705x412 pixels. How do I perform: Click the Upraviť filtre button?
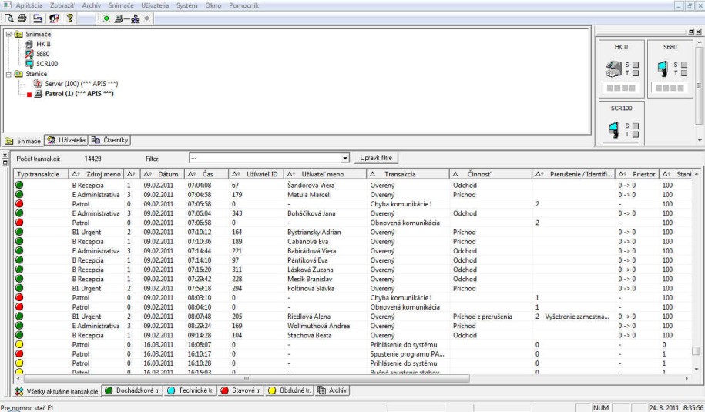tap(376, 158)
